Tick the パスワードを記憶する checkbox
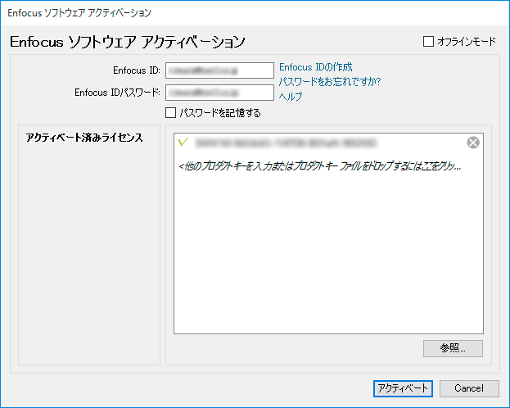This screenshot has width=510, height=408. pos(171,113)
